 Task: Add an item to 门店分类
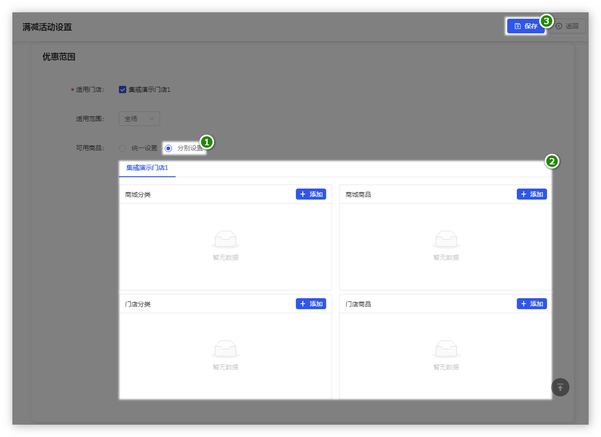coord(311,304)
